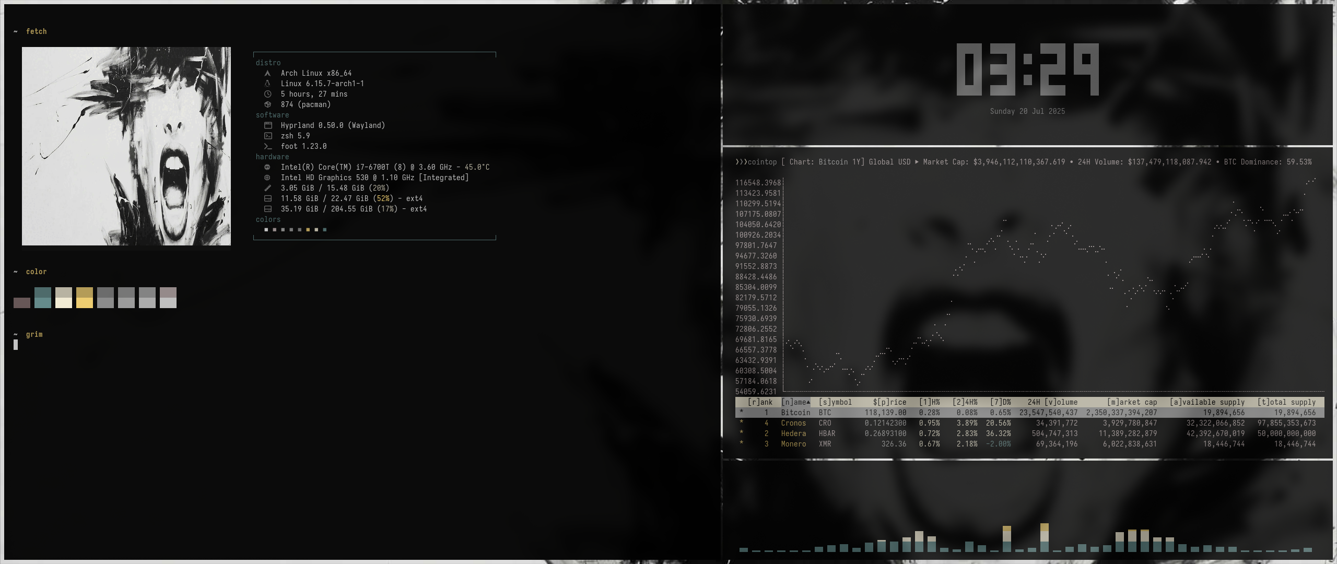Click the foot terminal prompt icon
The height and width of the screenshot is (564, 1337).
tap(268, 146)
